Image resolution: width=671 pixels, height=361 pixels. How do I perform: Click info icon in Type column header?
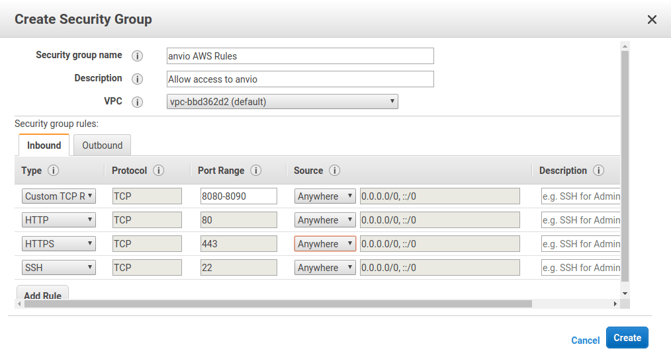(53, 170)
